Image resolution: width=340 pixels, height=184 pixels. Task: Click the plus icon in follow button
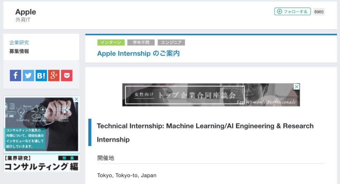coord(280,12)
